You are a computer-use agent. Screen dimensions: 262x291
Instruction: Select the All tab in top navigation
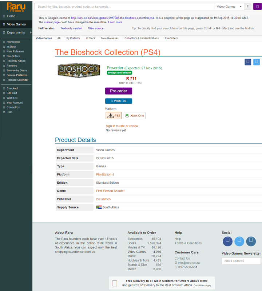pyautogui.click(x=59, y=38)
